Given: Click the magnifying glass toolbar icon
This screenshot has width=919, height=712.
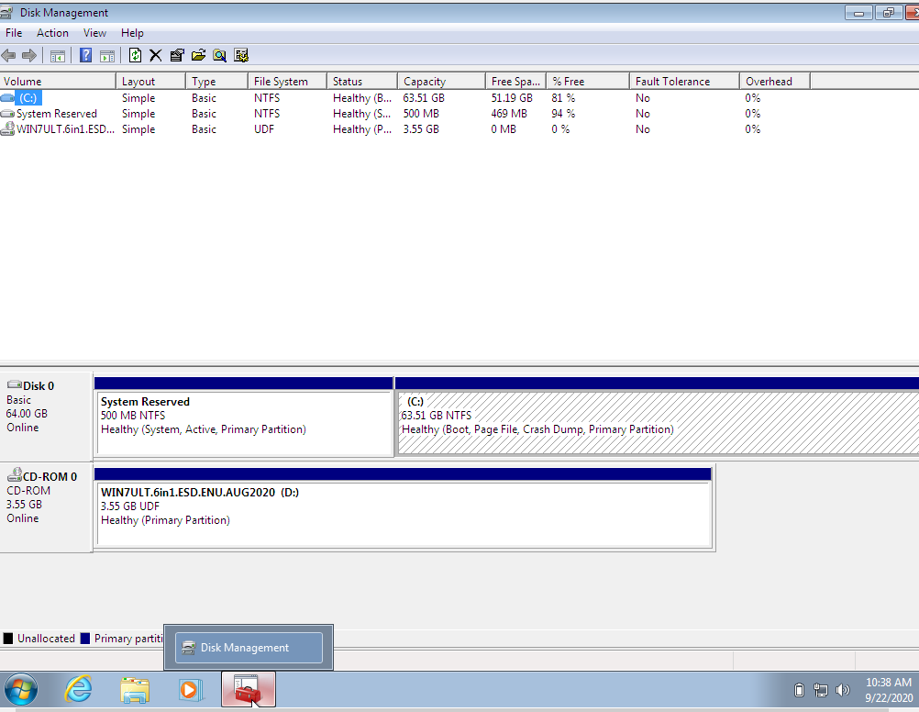Looking at the screenshot, I should (x=220, y=55).
